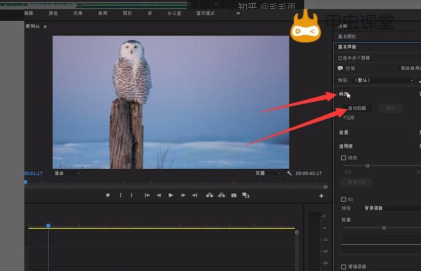Enable the EQ checkbox
This screenshot has width=421, height=271.
[343, 199]
